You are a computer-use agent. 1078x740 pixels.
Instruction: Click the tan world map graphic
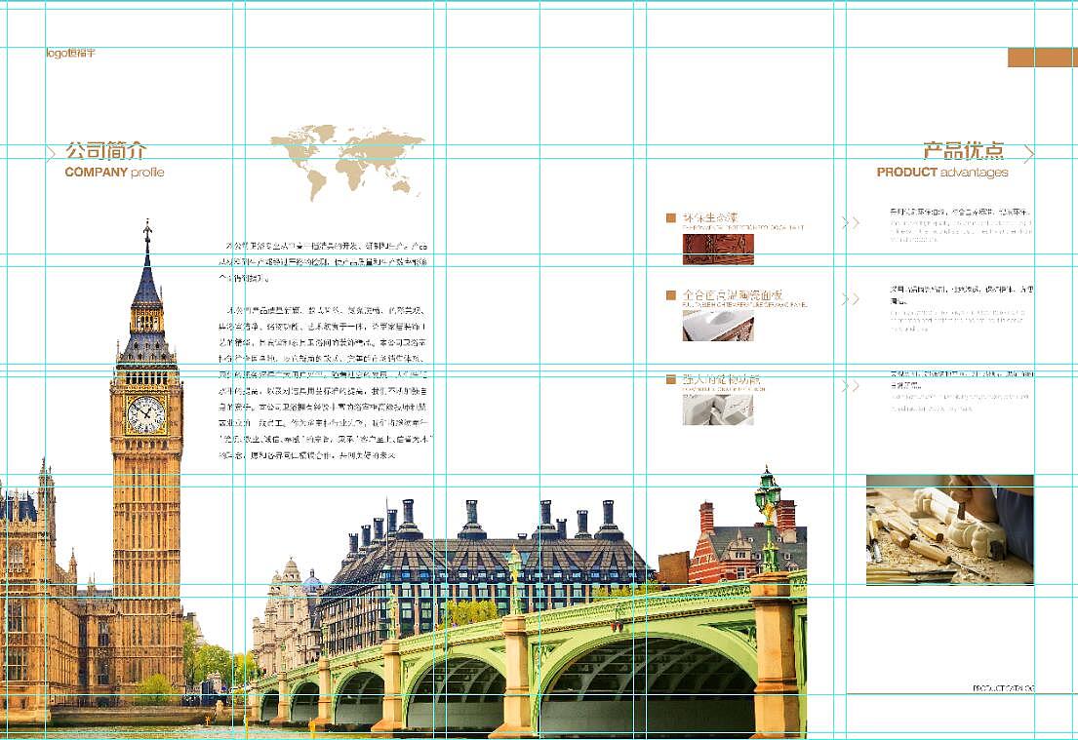coord(347,162)
